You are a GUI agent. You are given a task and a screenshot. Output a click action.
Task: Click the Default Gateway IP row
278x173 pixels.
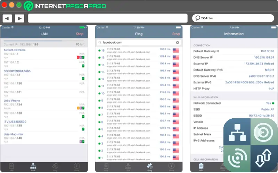(234, 51)
